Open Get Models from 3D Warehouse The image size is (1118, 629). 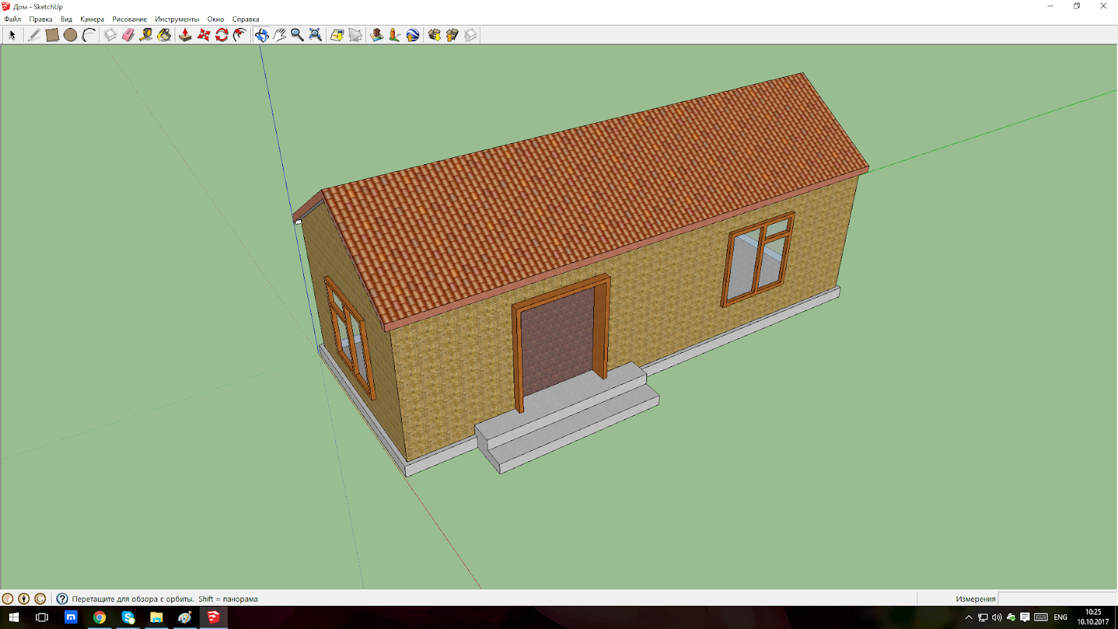point(434,35)
